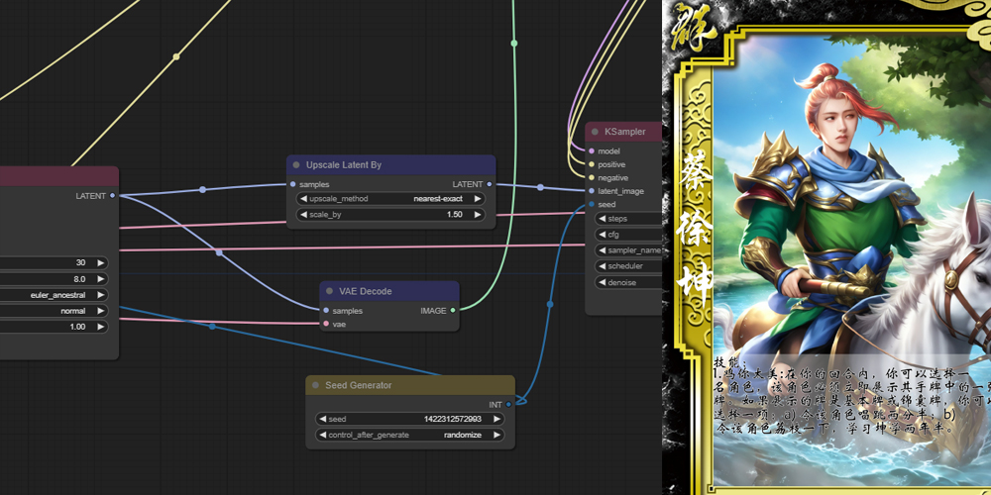Increment seed with right arrow in Seed Generator

pyautogui.click(x=496, y=419)
